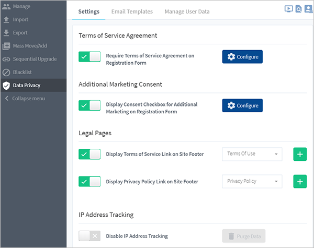Click Display Privacy Policy Link on Site Footer text

(152, 182)
